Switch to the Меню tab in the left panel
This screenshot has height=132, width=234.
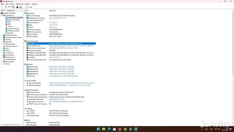pyautogui.click(x=3, y=10)
